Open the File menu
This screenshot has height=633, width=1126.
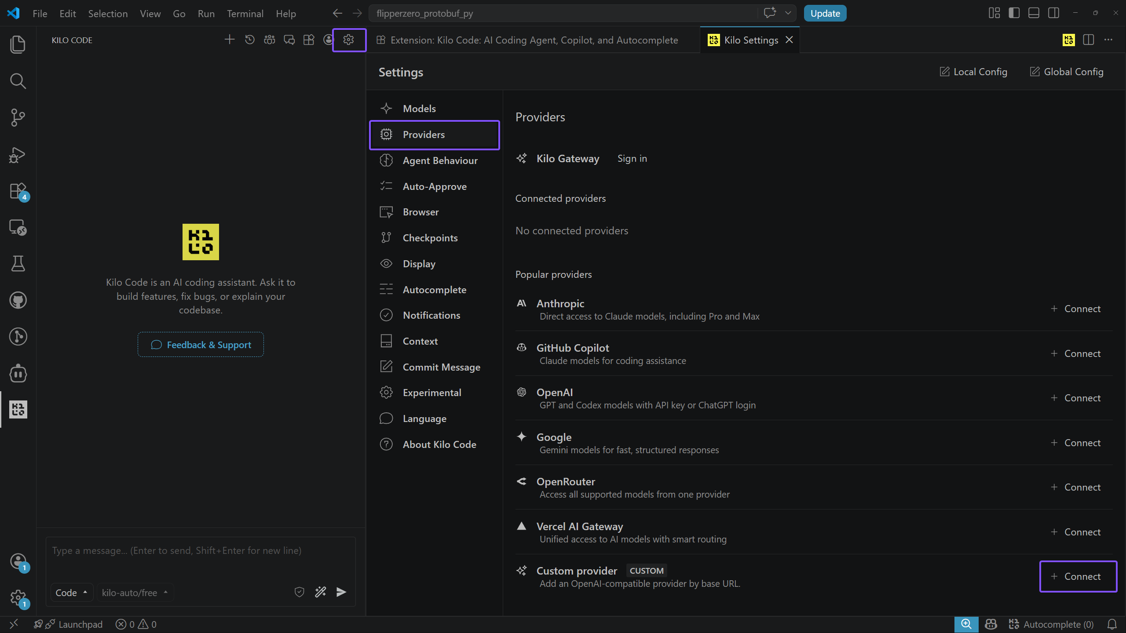coord(40,14)
